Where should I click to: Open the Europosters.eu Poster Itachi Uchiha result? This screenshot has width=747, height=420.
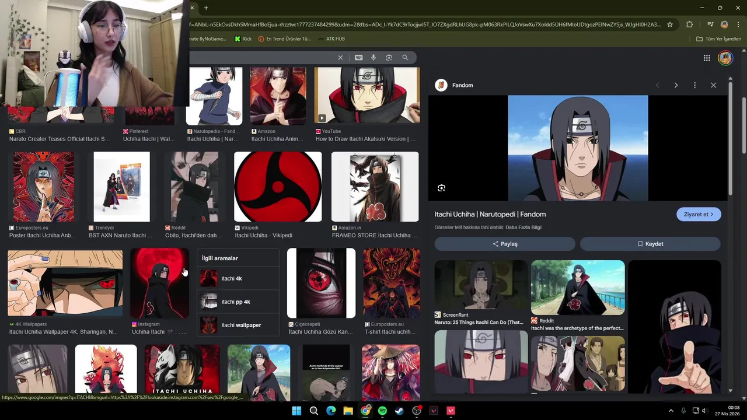click(44, 187)
